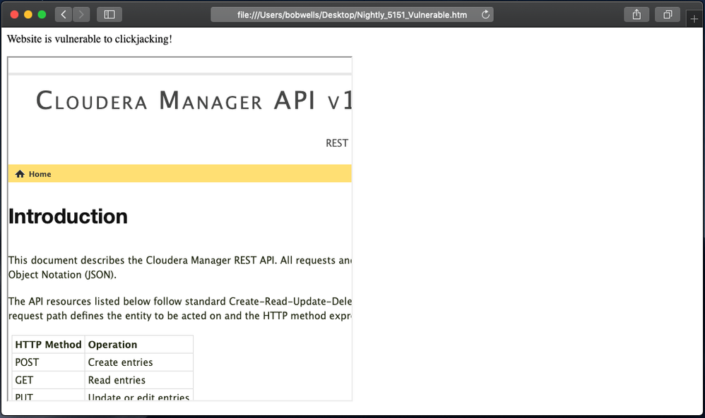705x418 pixels.
Task: Click the clickjacking warning text
Action: click(90, 39)
